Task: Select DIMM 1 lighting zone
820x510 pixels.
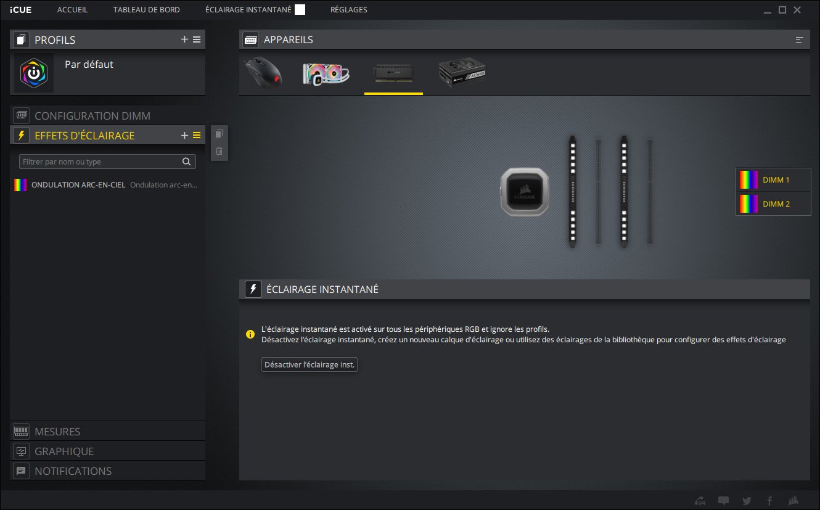Action: pos(773,179)
